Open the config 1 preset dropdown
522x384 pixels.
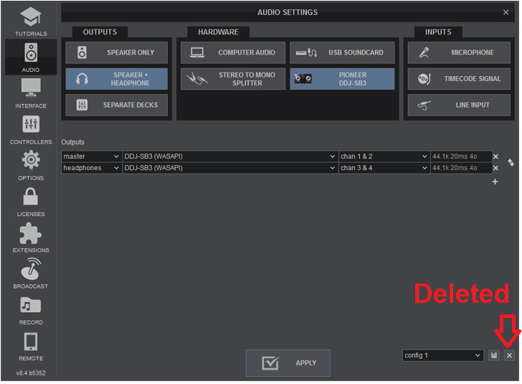point(443,355)
